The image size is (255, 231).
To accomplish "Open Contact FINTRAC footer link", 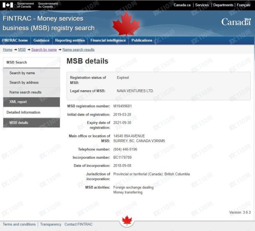I will coord(79,224).
